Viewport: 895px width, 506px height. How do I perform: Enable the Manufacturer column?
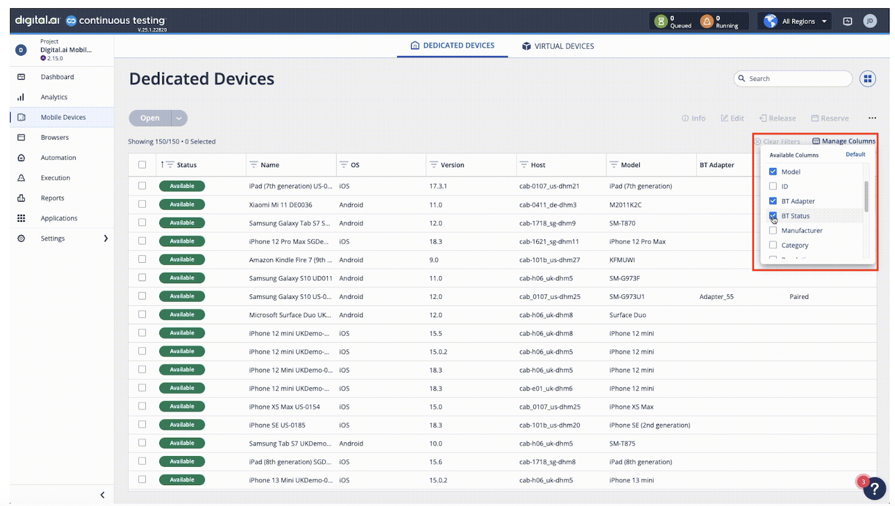pyautogui.click(x=772, y=230)
